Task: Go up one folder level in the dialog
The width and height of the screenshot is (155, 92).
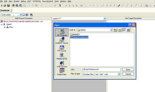Action: pyautogui.click(x=115, y=30)
